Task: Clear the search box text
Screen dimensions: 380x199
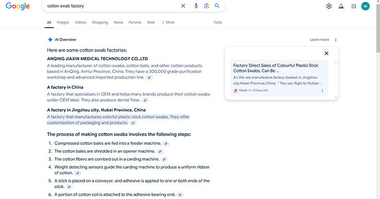Action: [x=183, y=6]
